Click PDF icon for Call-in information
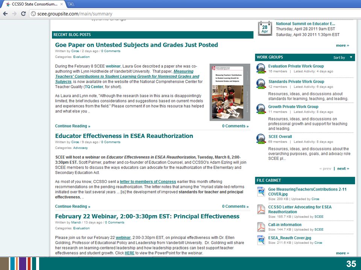The width and height of the screenshot is (361, 270). 261,227
